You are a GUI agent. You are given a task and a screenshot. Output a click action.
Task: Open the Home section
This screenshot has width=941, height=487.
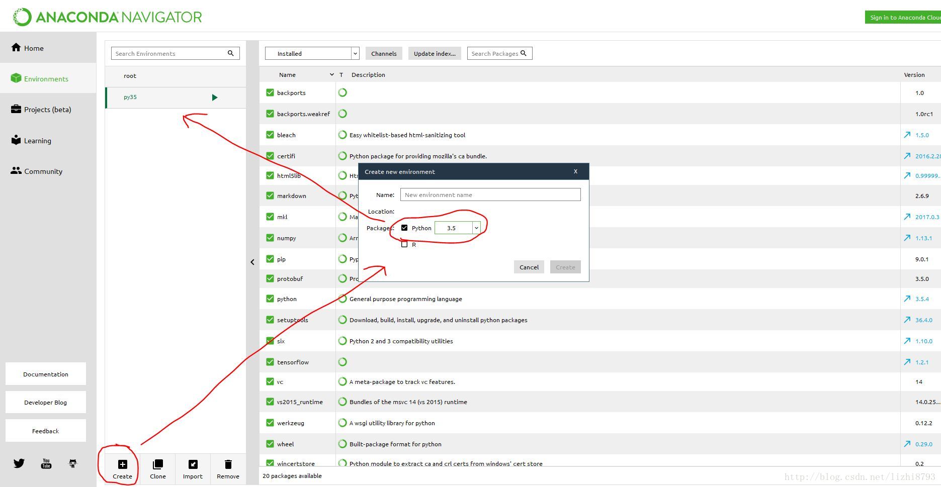48,48
